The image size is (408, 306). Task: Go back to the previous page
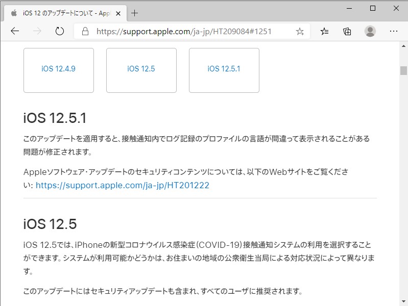point(15,31)
